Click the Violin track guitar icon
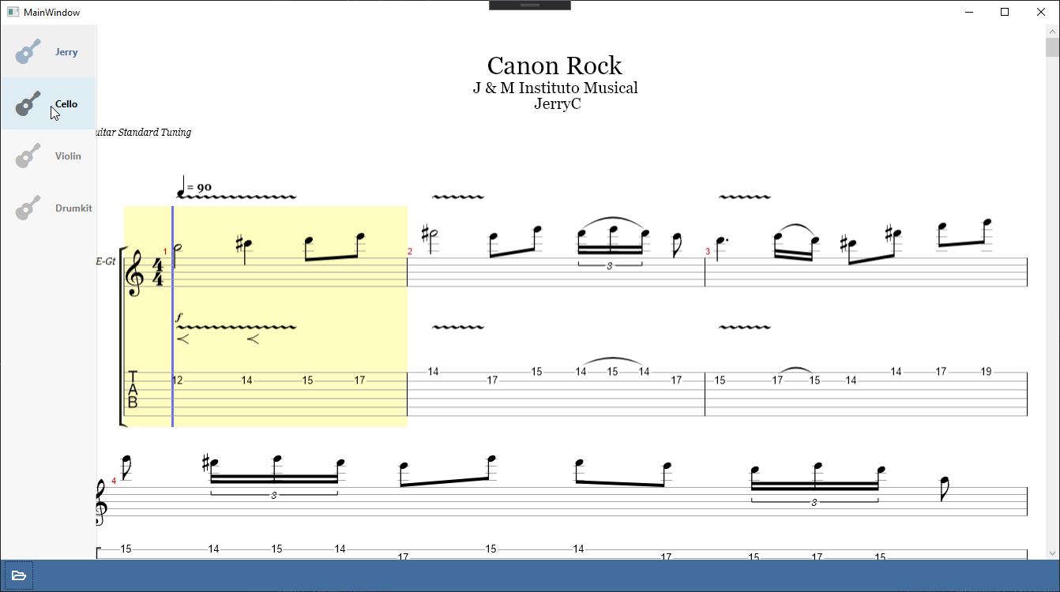1060x592 pixels. click(x=28, y=155)
